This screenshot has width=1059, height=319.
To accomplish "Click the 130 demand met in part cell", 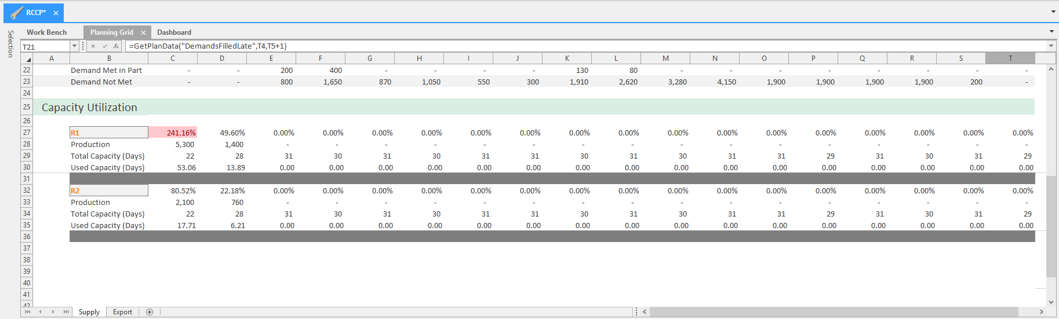I will point(567,70).
